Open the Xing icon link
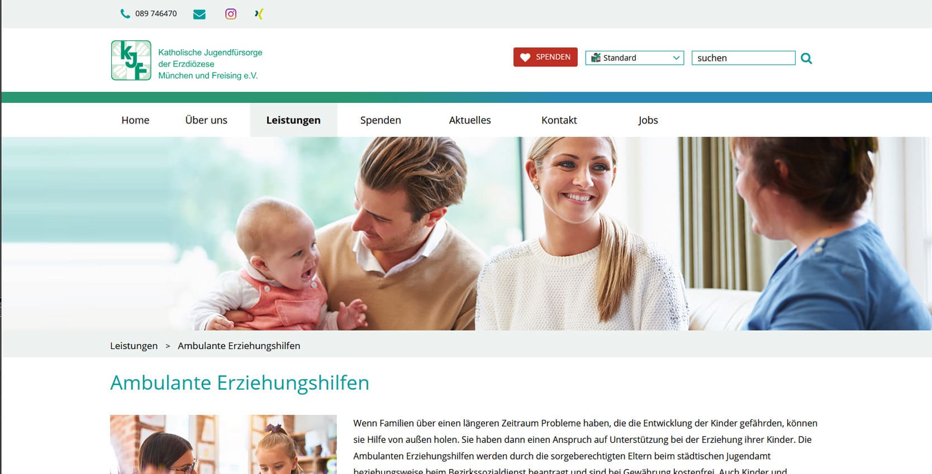Screen dimensions: 932x474 tap(259, 14)
